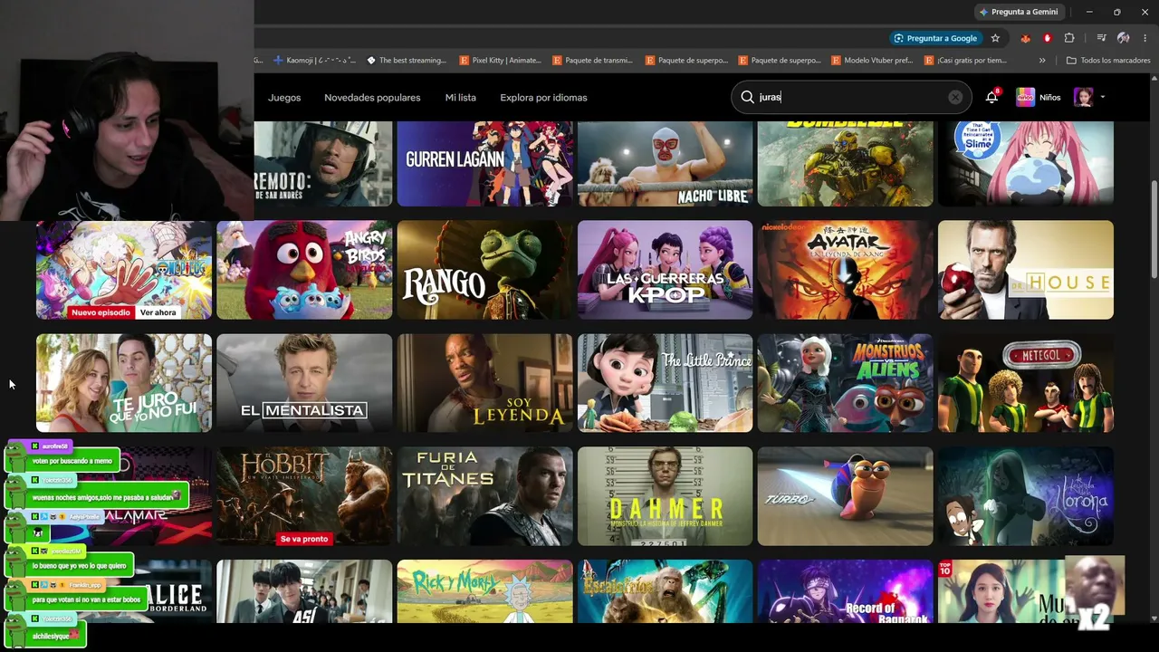Open The Hobbit title card
1159x652 pixels.
click(304, 496)
